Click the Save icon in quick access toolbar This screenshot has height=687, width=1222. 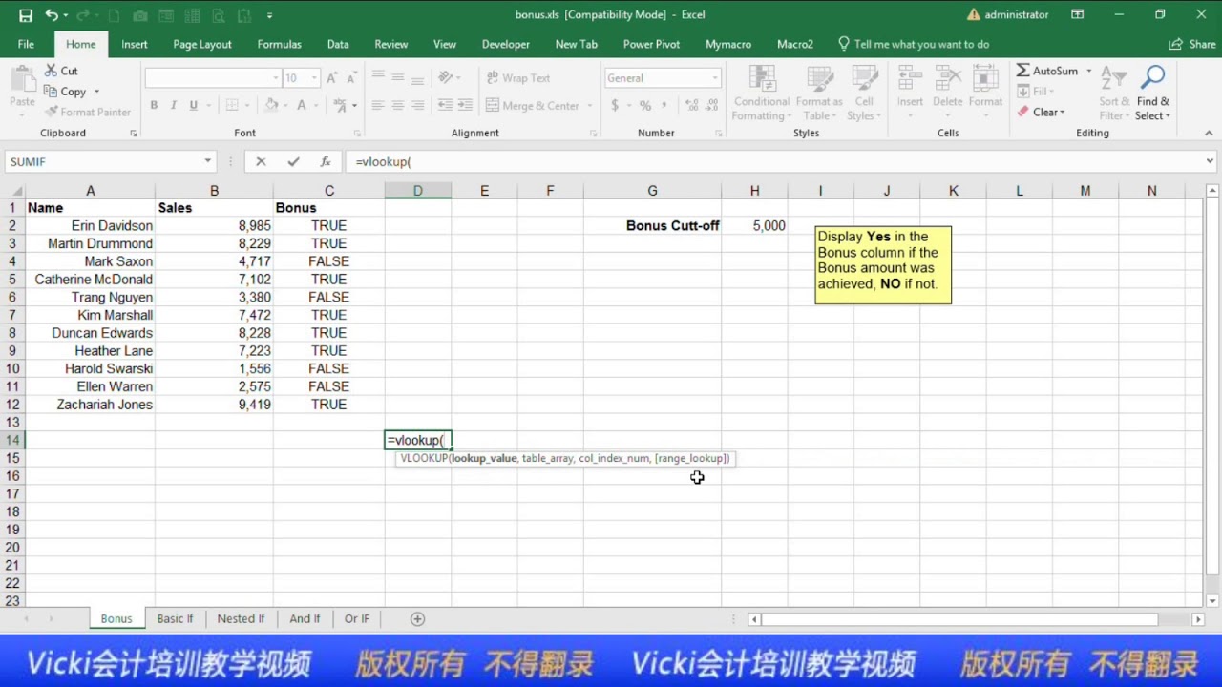[x=25, y=15]
